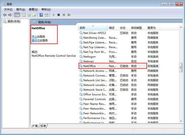
Task: Sort by the 描述 column header
Action: click(113, 28)
